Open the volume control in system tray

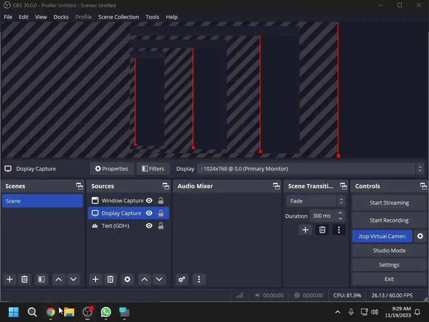click(375, 312)
